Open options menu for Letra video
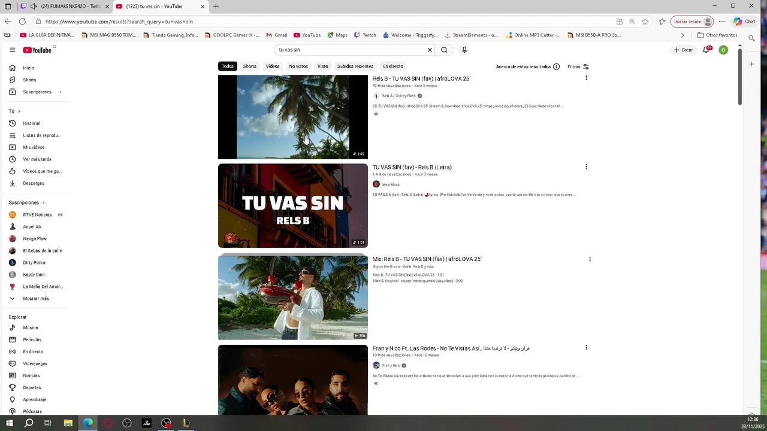 click(x=586, y=166)
